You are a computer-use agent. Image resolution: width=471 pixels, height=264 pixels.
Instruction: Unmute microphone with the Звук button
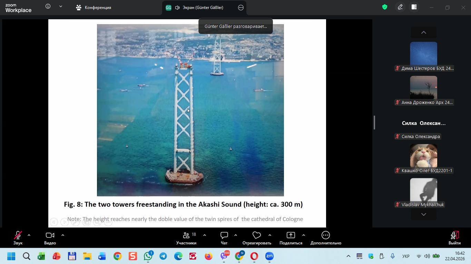(18, 237)
